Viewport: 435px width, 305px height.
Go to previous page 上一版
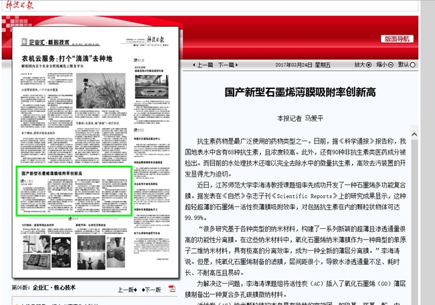click(x=126, y=290)
